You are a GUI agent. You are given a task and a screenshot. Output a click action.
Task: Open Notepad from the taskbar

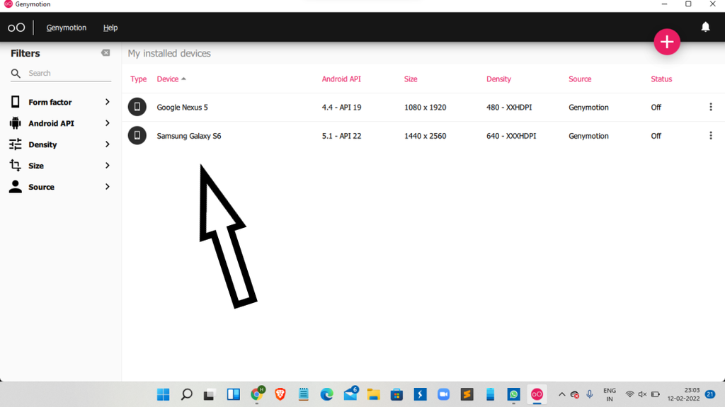click(x=303, y=394)
